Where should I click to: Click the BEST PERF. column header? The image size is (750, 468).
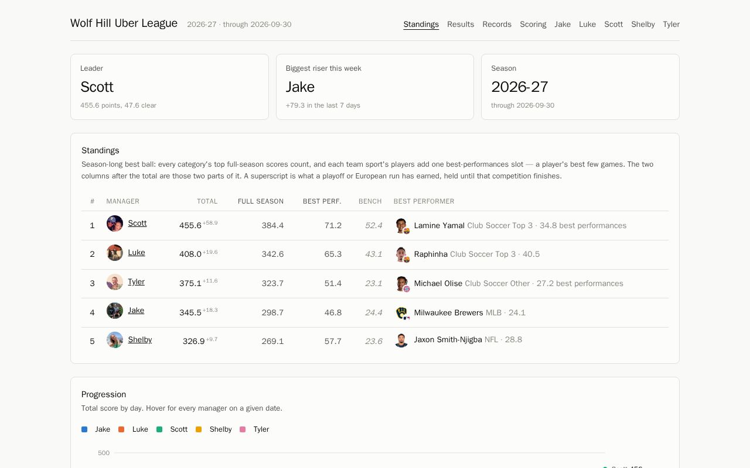pyautogui.click(x=322, y=201)
